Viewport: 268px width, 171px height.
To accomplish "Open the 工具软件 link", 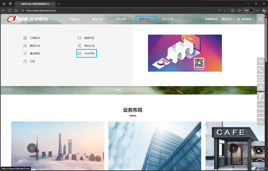I will [35, 38].
